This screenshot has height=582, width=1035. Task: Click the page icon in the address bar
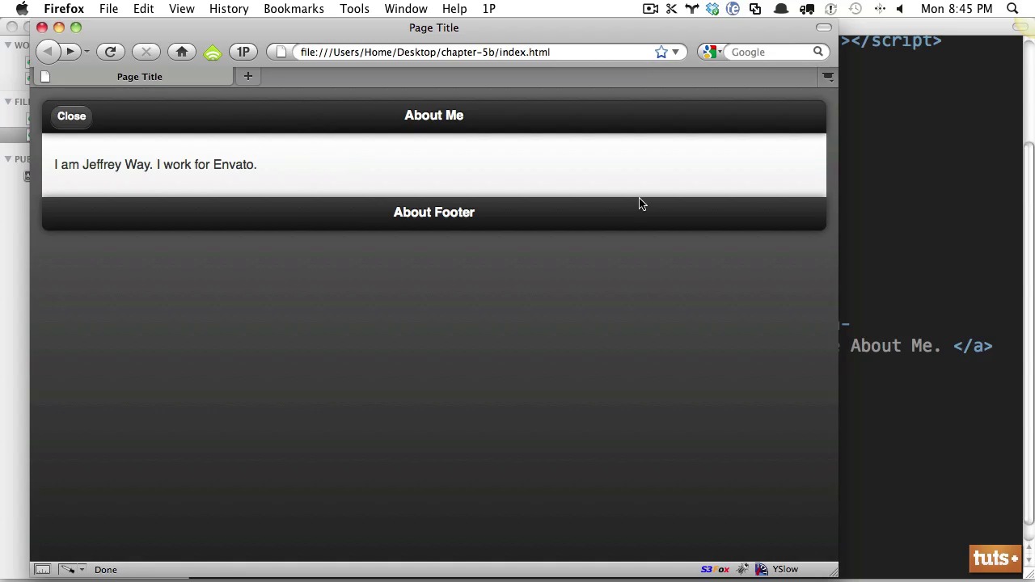pyautogui.click(x=281, y=52)
